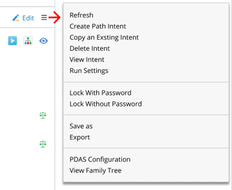The height and width of the screenshot is (190, 232).
Task: Open Run Settings
Action: coord(89,71)
